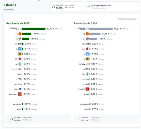Click the 0,57 % ND value in 2024
The width and height of the screenshot is (141, 129).
[94, 69]
